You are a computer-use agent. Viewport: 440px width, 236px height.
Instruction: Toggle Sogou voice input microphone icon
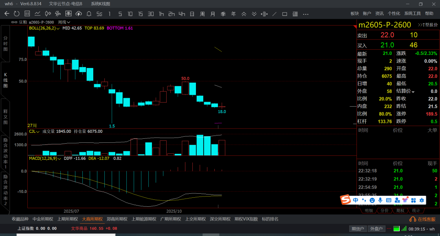click(x=380, y=200)
